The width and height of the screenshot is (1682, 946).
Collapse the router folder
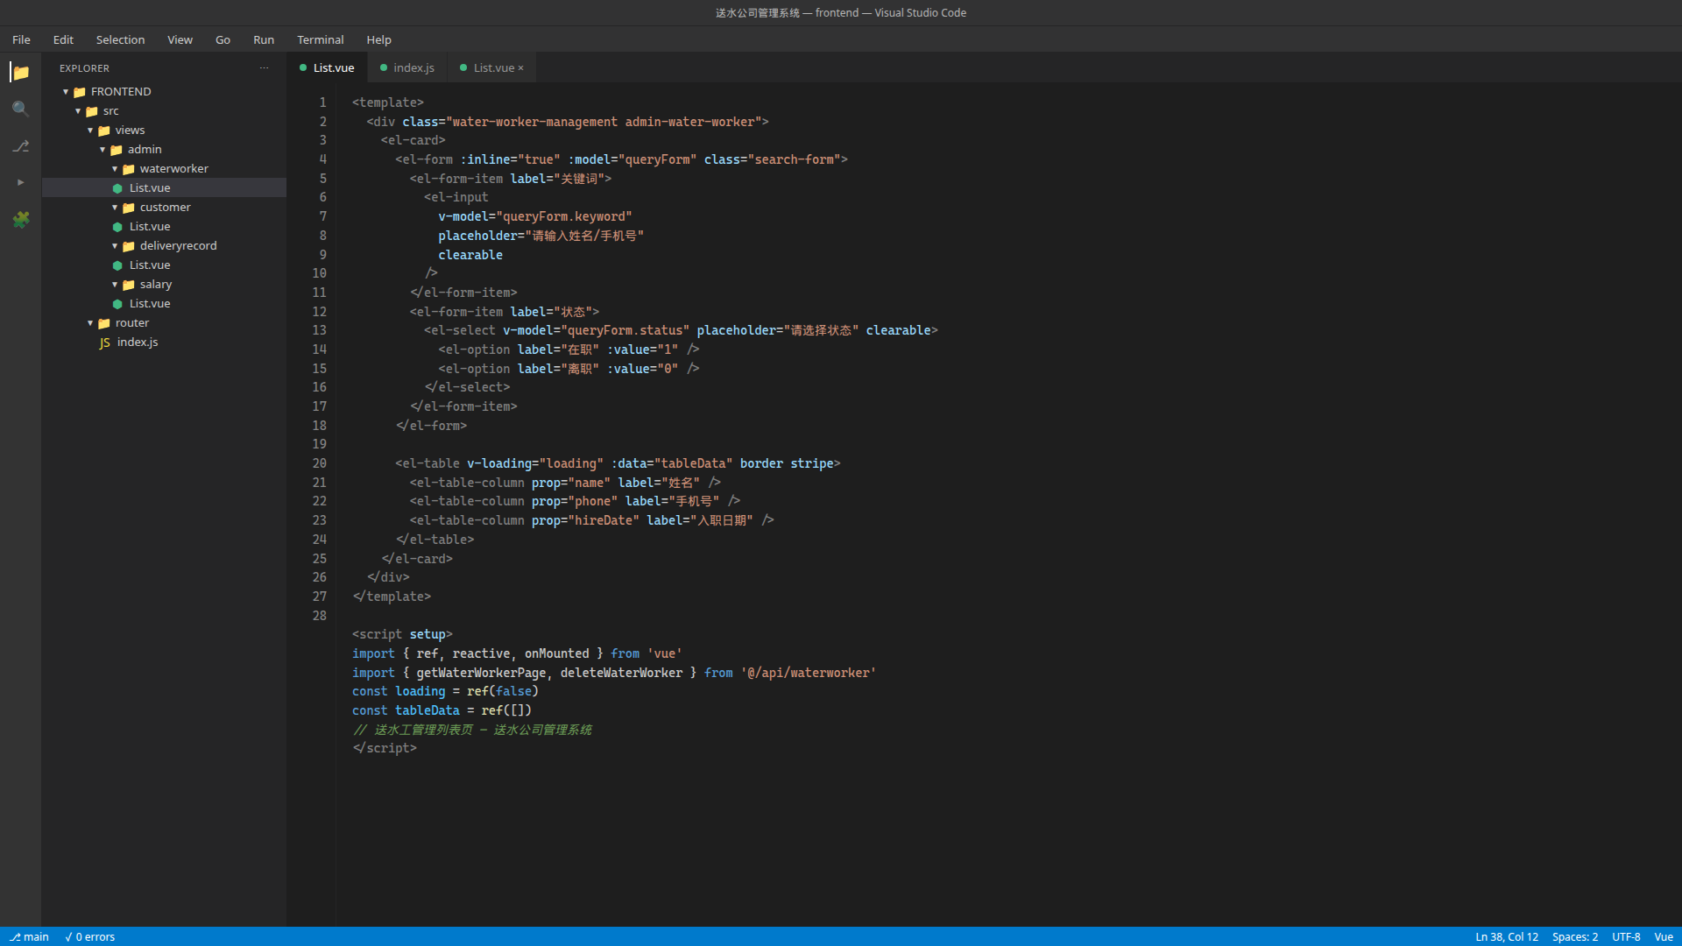click(x=90, y=323)
